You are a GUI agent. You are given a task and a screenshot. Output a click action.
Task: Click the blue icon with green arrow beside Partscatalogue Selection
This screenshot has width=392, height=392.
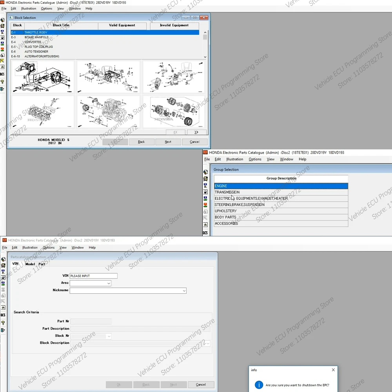(x=3, y=283)
